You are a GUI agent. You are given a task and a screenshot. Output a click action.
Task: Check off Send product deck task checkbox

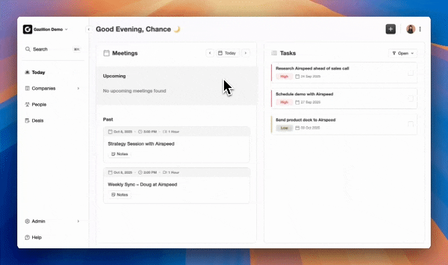pos(411,124)
